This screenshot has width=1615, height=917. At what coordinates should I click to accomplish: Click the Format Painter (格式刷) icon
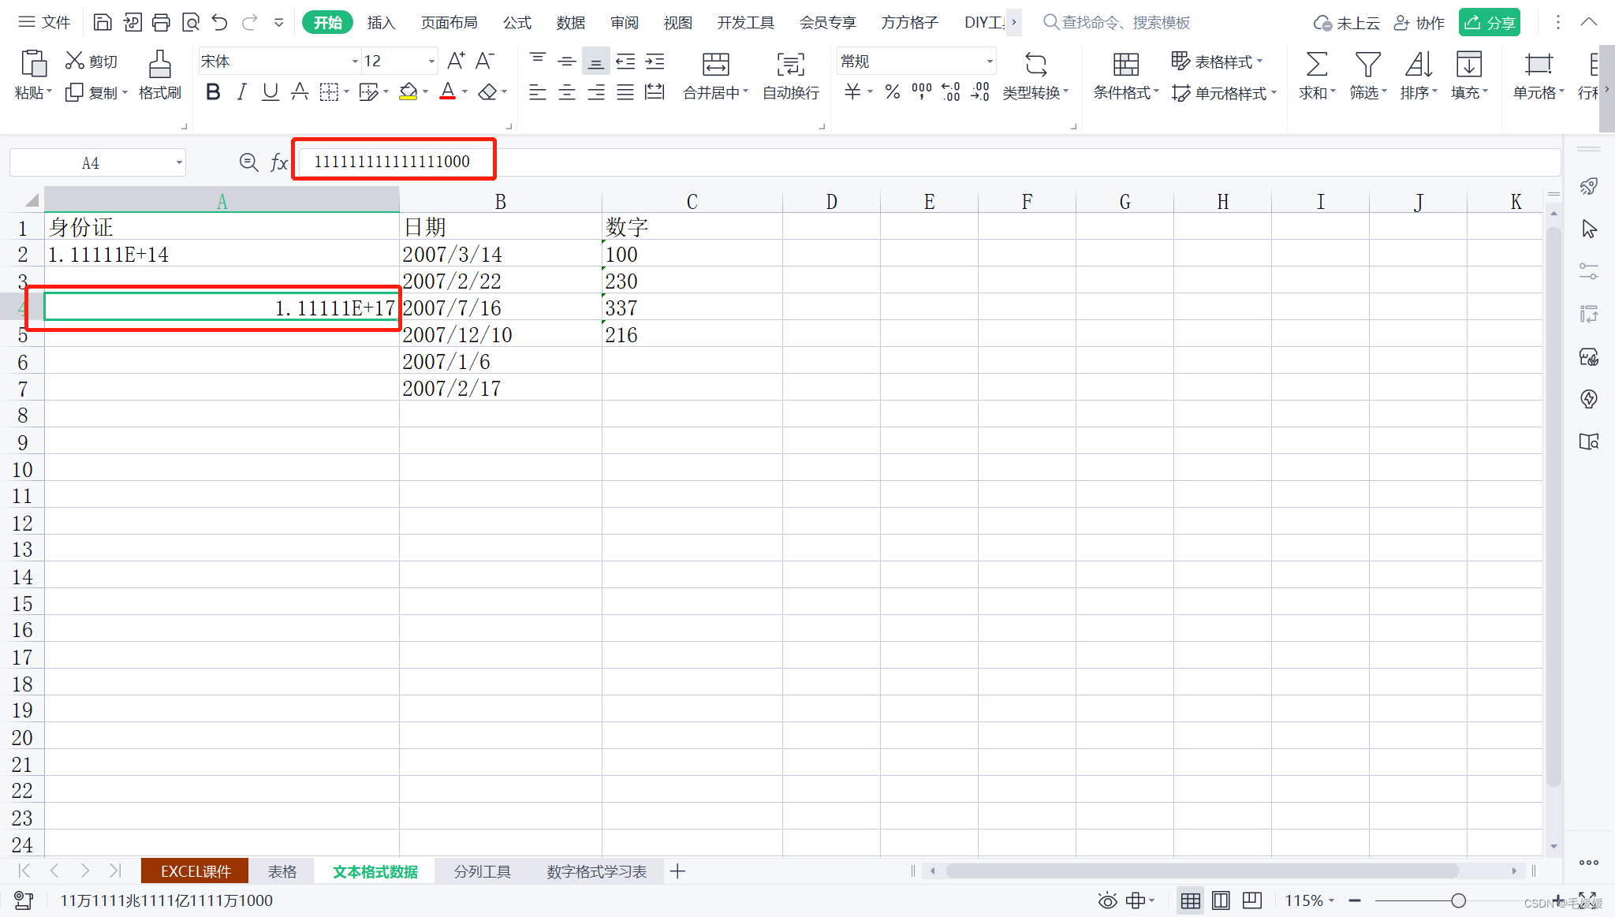[x=159, y=65]
